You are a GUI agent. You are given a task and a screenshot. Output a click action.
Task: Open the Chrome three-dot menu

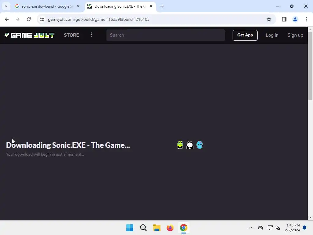pyautogui.click(x=306, y=19)
